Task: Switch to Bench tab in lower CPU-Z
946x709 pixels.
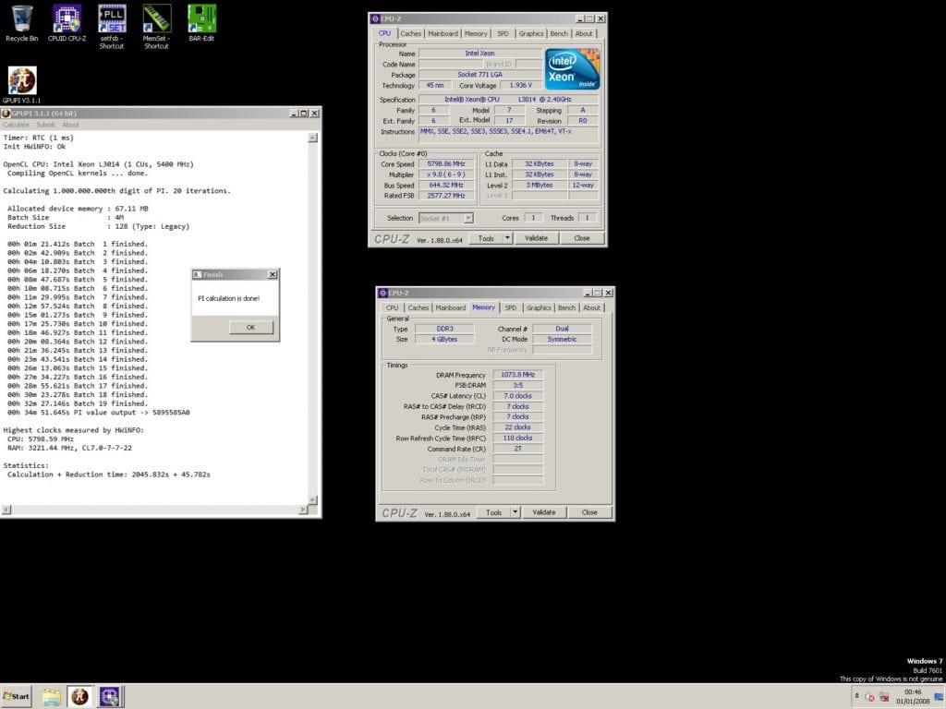Action: point(566,307)
